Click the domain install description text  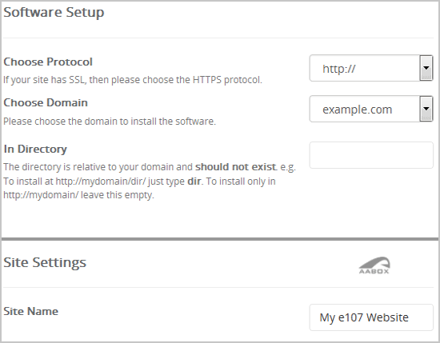(x=110, y=122)
